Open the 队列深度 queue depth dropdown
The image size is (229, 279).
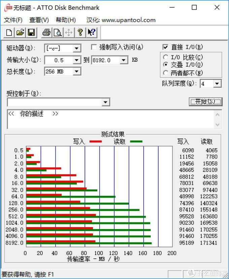[217, 84]
